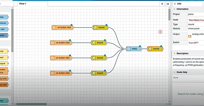Screen dimensions: 204x106
Task: Click the music note icon on the selected sound node
Action: (150, 49)
